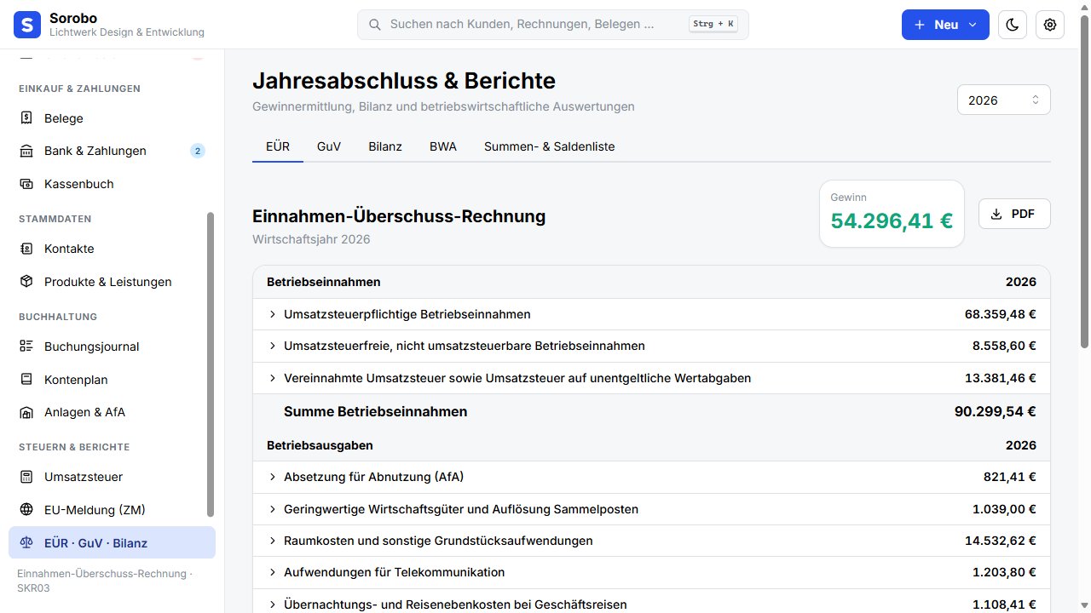Click the amount 1.039,00 €
Viewport: 1091px width, 613px height.
(1004, 509)
